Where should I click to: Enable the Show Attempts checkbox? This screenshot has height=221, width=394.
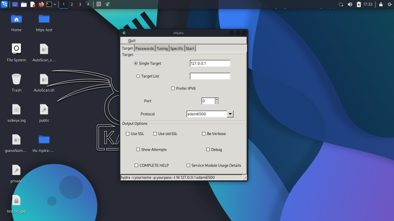tap(138, 150)
